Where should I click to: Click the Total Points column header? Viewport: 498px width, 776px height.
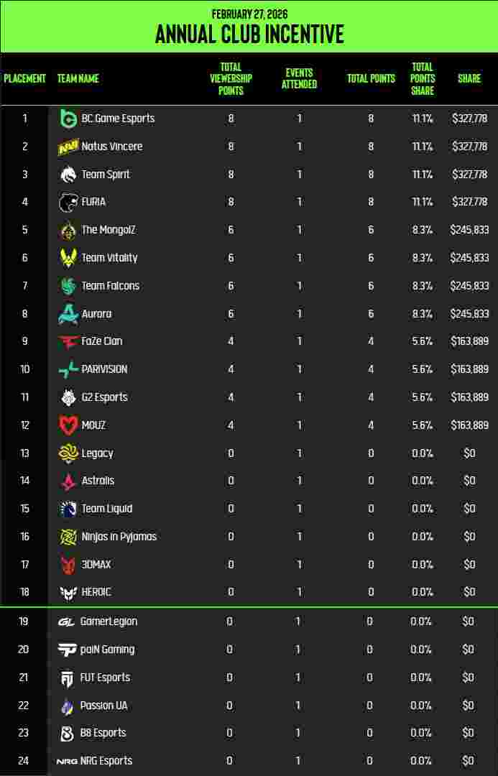pos(371,78)
